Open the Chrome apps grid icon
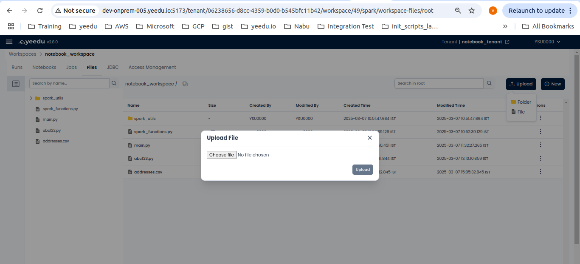This screenshot has height=264, width=580. 11,26
